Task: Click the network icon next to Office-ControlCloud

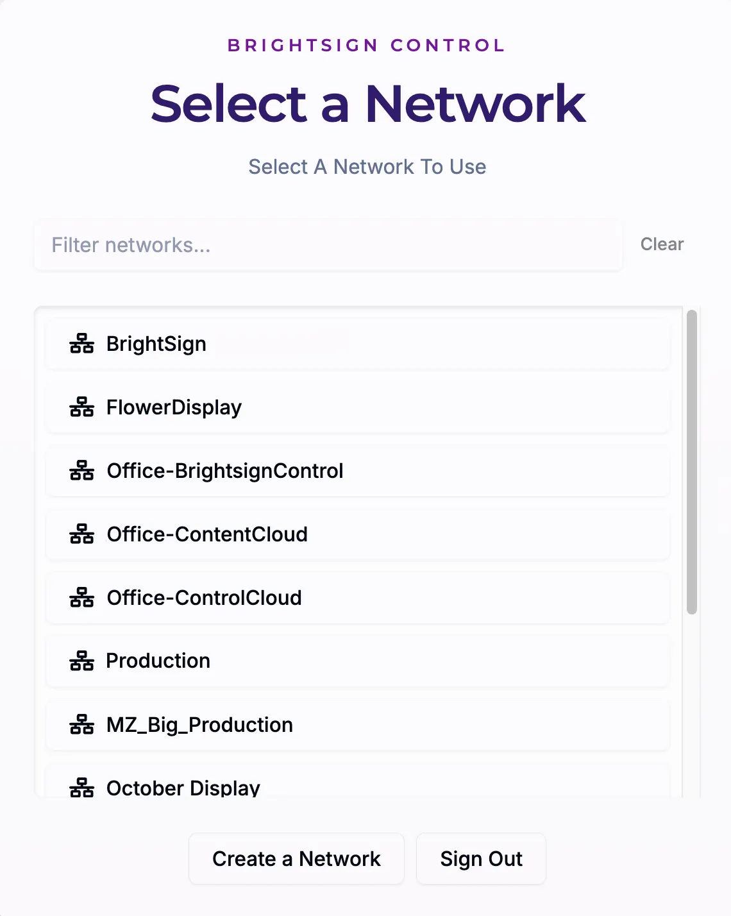Action: tap(81, 598)
